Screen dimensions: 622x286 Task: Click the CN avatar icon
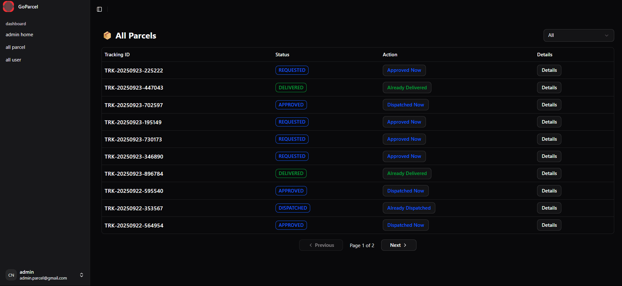(11, 275)
